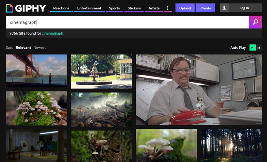Open the Reactions category
This screenshot has height=162, width=267.
(61, 8)
